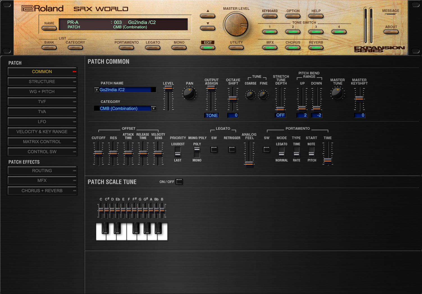Screen dimensions: 422x294
Task: Toggle Tone Switch 3
Action: 316,32
